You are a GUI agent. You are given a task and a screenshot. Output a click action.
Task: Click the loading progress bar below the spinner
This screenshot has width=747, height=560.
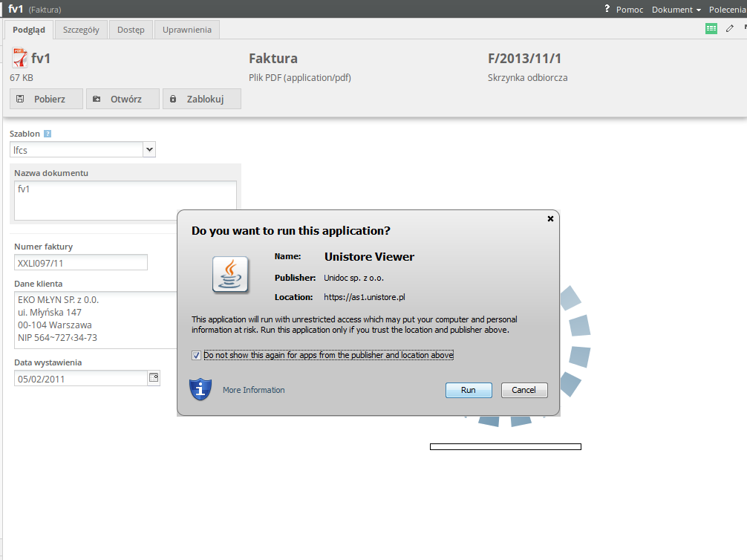pos(506,446)
